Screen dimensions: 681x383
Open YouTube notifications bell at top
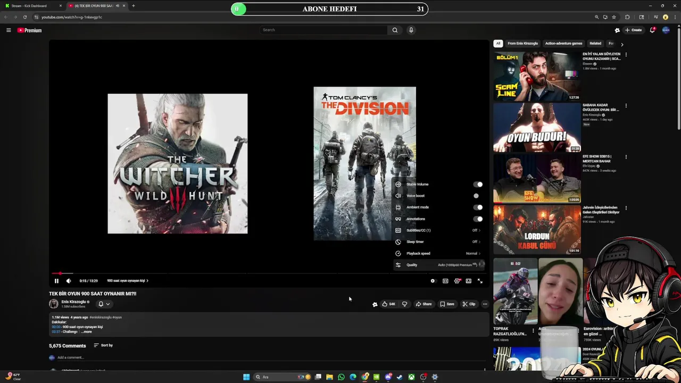pyautogui.click(x=652, y=30)
